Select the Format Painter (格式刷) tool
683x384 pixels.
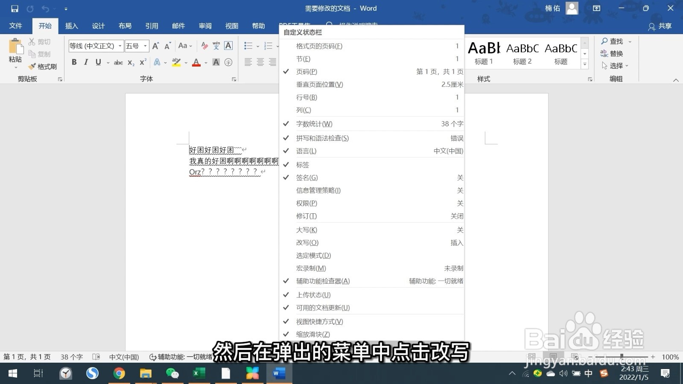43,67
